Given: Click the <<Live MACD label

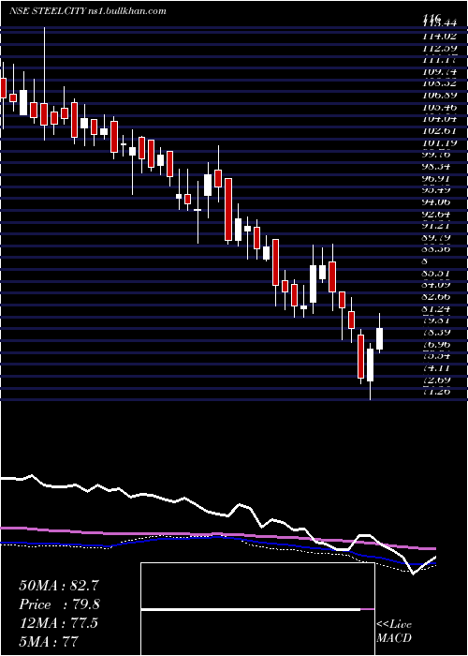Looking at the screenshot, I should click(x=394, y=632).
